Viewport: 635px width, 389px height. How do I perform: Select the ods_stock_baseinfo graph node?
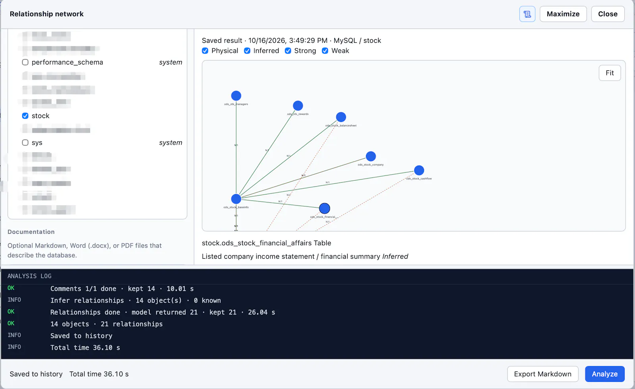(236, 198)
